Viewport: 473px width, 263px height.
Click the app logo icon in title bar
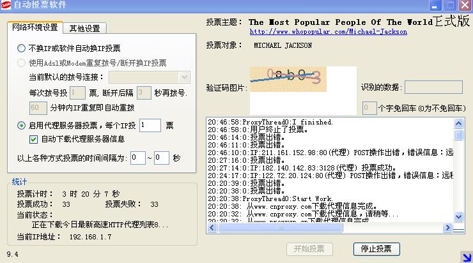point(5,4)
